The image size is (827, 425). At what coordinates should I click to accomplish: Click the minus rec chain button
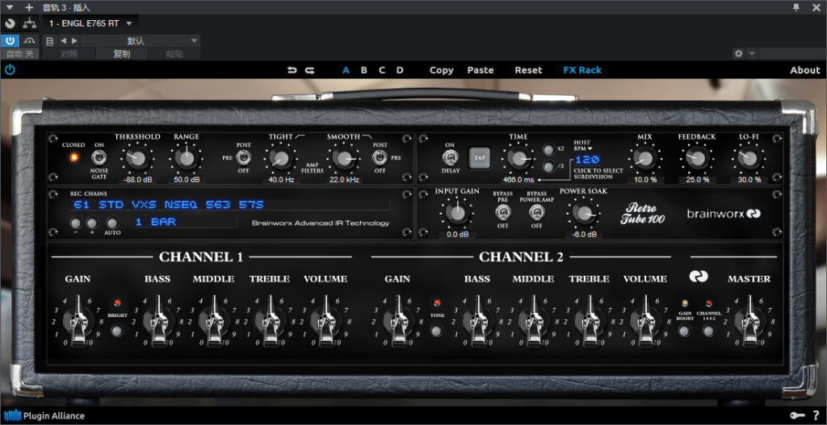click(77, 223)
